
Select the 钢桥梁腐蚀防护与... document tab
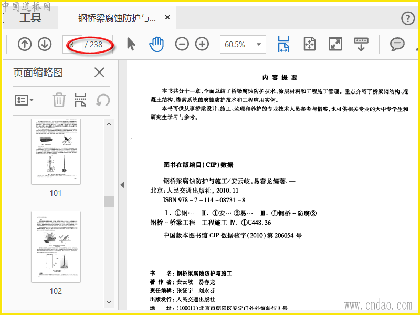tap(117, 18)
